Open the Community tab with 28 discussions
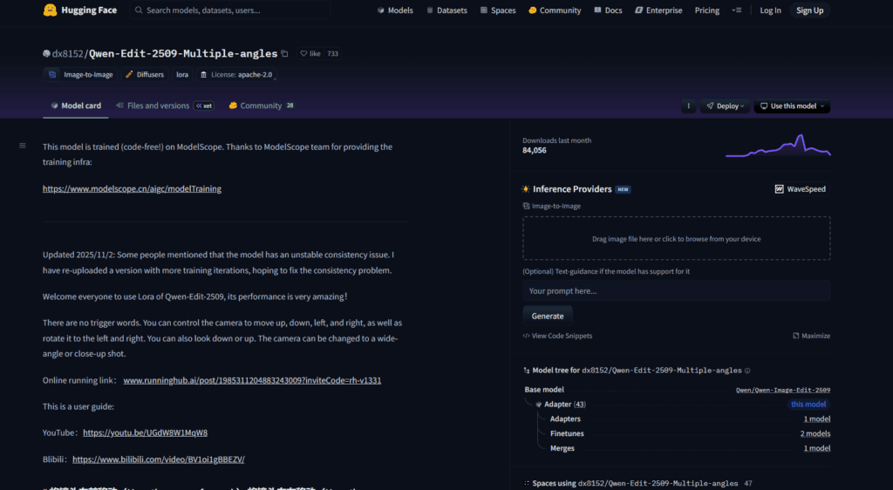Image resolution: width=893 pixels, height=490 pixels. click(262, 105)
